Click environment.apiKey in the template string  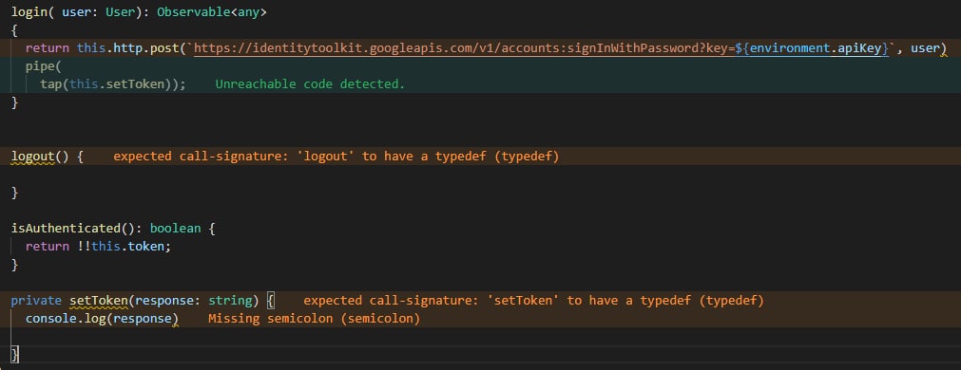coord(816,47)
